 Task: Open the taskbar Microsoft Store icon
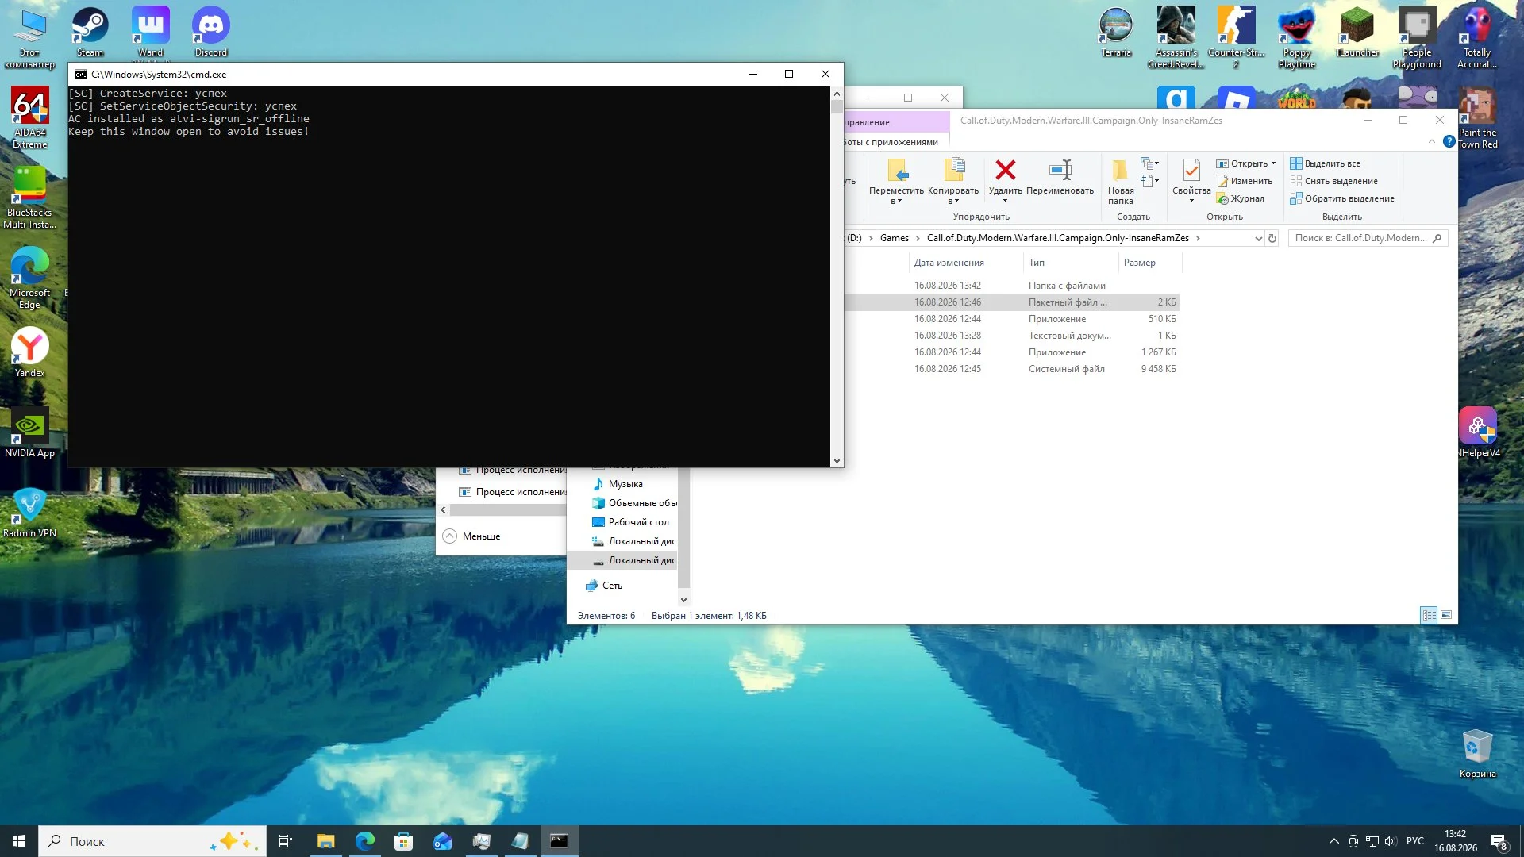[403, 841]
